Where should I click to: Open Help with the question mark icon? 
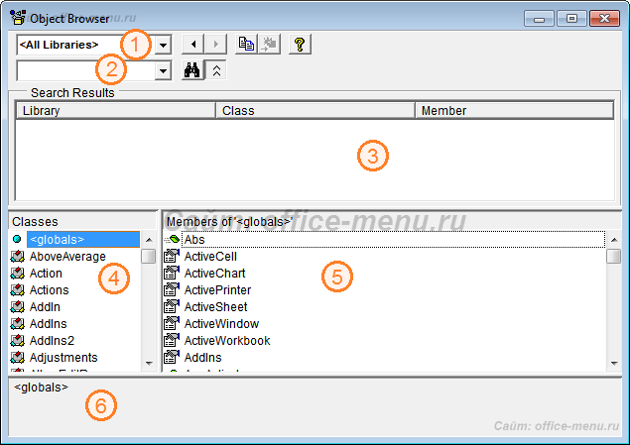[x=300, y=45]
